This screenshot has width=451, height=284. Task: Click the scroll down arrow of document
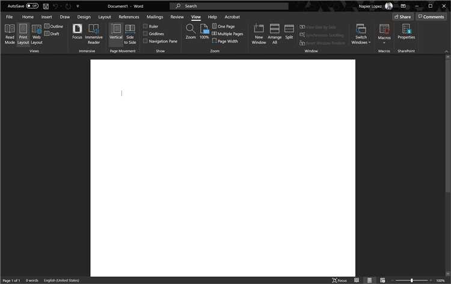447,274
